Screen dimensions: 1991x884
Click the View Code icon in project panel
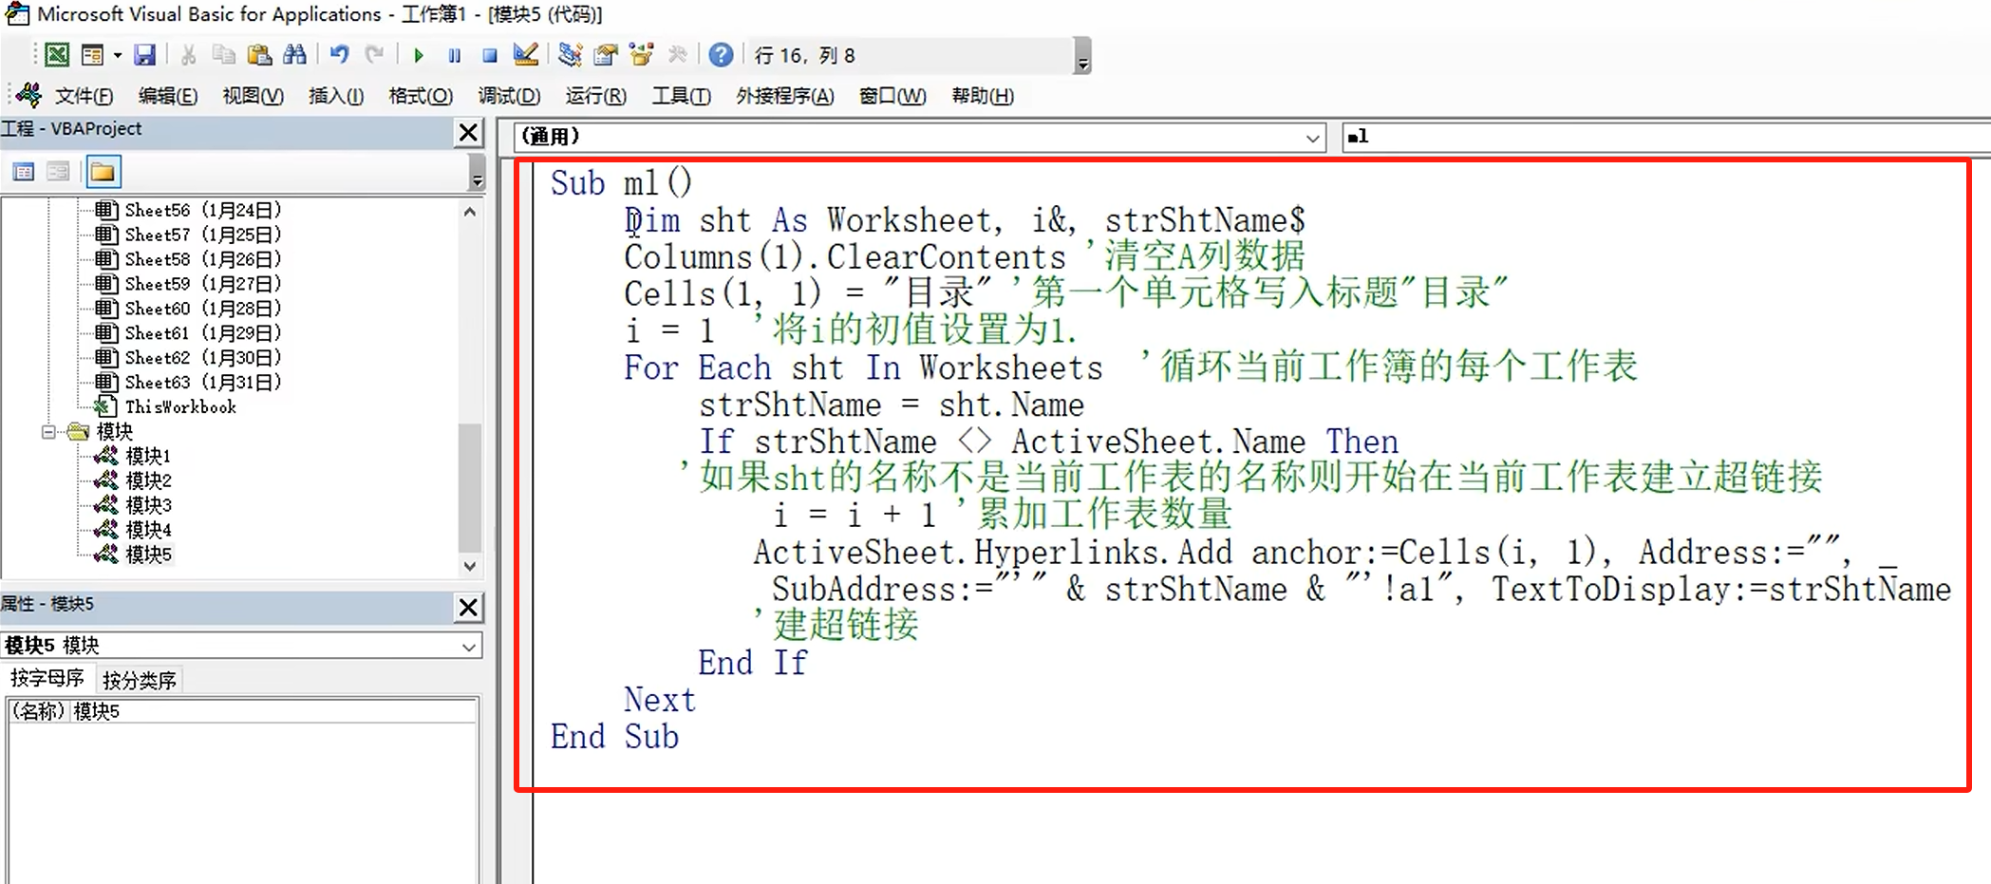pos(24,172)
